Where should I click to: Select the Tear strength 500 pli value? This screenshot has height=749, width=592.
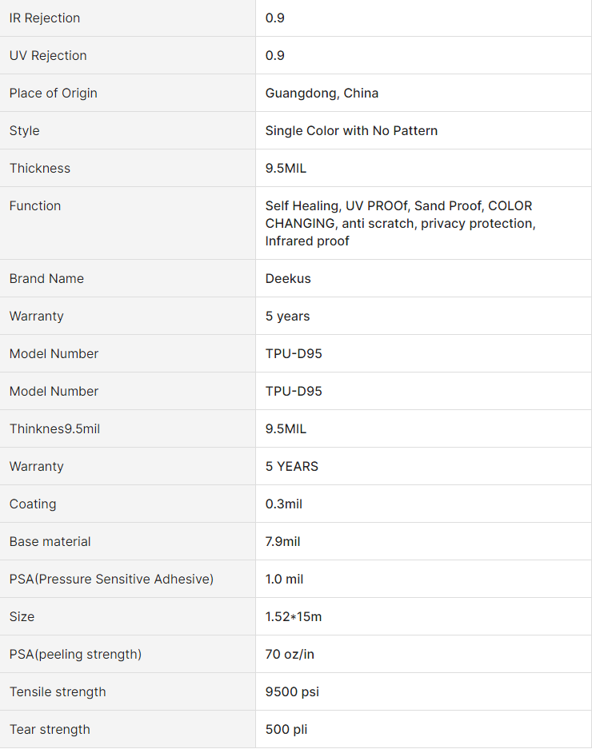(x=286, y=729)
